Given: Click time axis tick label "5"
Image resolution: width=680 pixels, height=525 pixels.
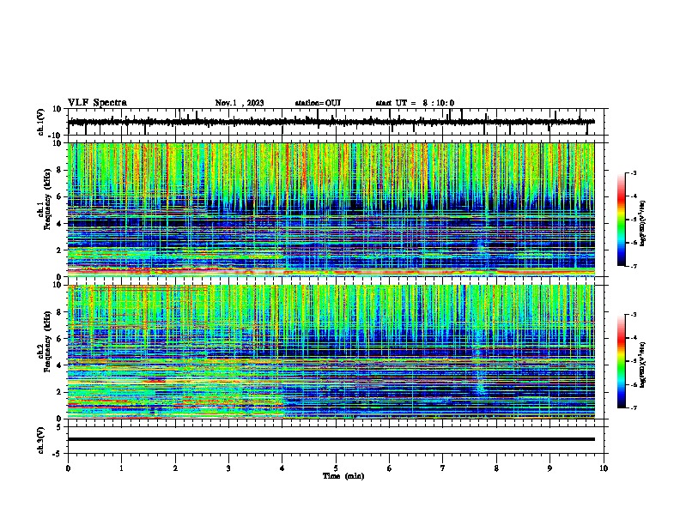Looking at the screenshot, I should tap(336, 468).
